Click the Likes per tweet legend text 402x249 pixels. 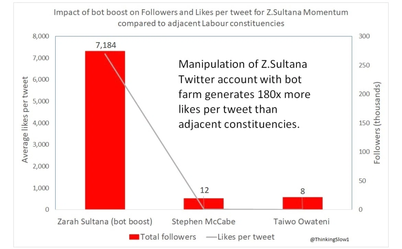pyautogui.click(x=246, y=237)
